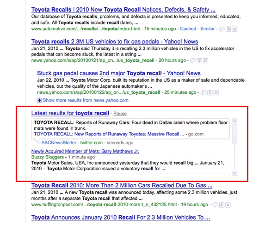Viewport: 271px width, 226px height.
Task: Open Similar pages for automotive.com result
Action: click(x=207, y=29)
